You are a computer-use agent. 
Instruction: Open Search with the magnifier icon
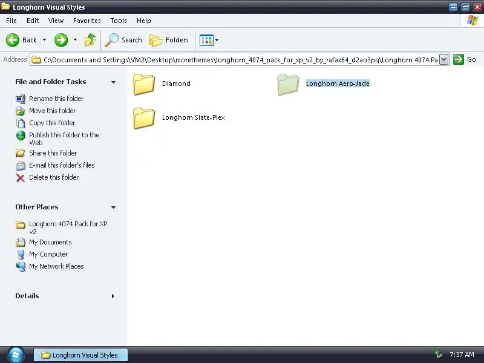tap(111, 40)
